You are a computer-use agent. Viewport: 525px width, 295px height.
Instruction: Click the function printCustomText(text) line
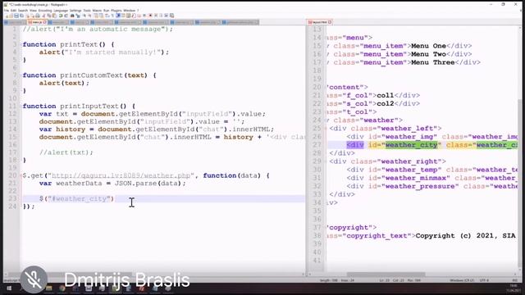pos(89,75)
